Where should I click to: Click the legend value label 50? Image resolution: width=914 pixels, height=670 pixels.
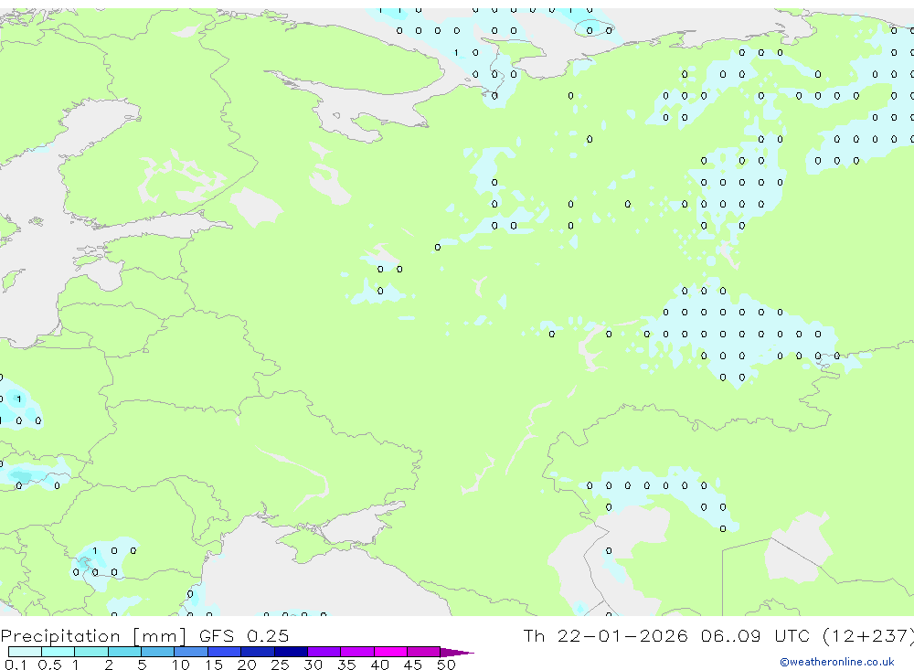[446, 665]
